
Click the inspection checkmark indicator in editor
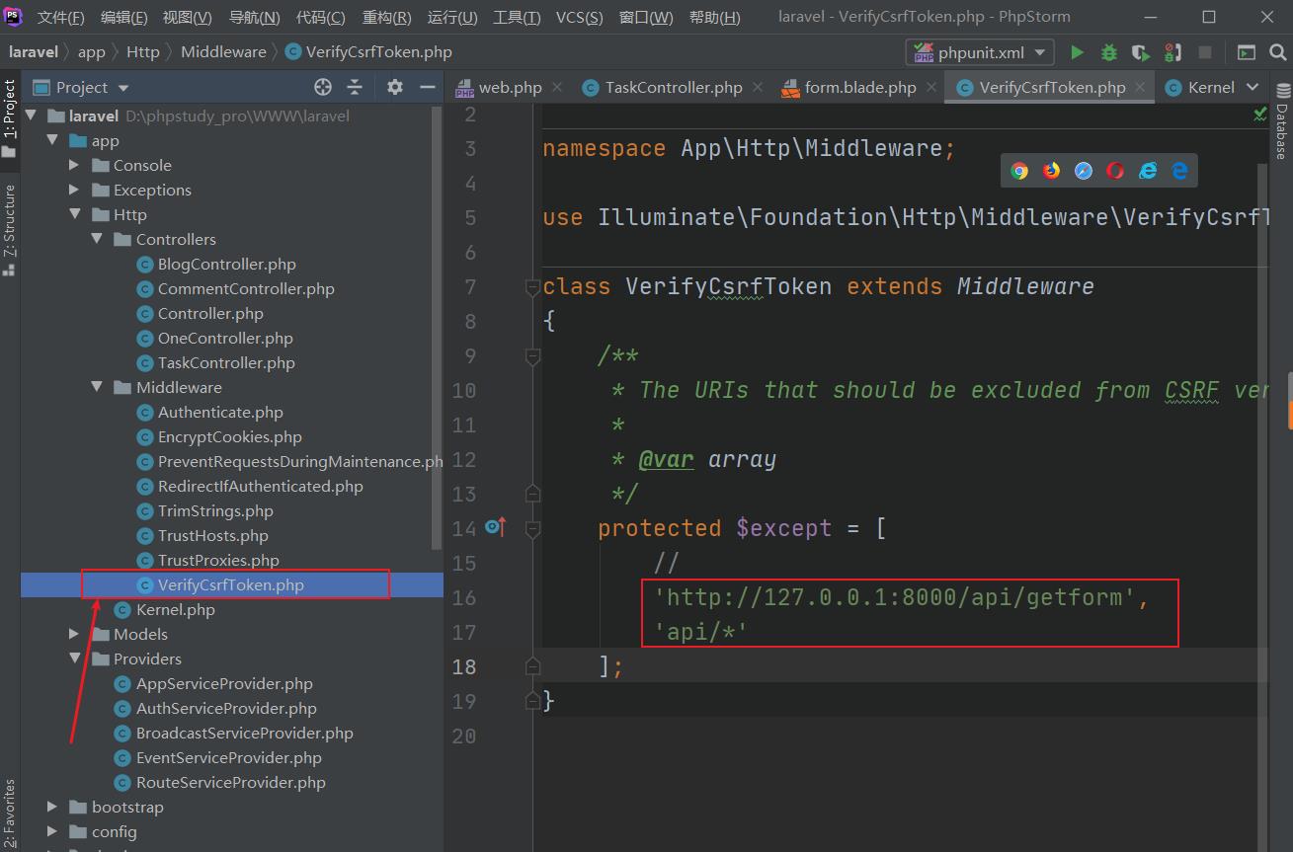tap(1260, 115)
